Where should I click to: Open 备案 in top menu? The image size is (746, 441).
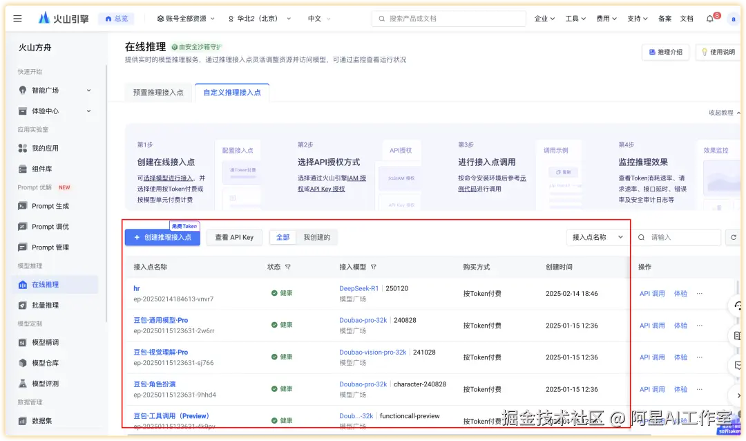(664, 19)
